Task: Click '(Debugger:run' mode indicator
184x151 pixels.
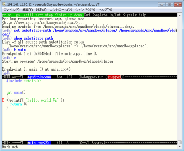Action: (91, 77)
